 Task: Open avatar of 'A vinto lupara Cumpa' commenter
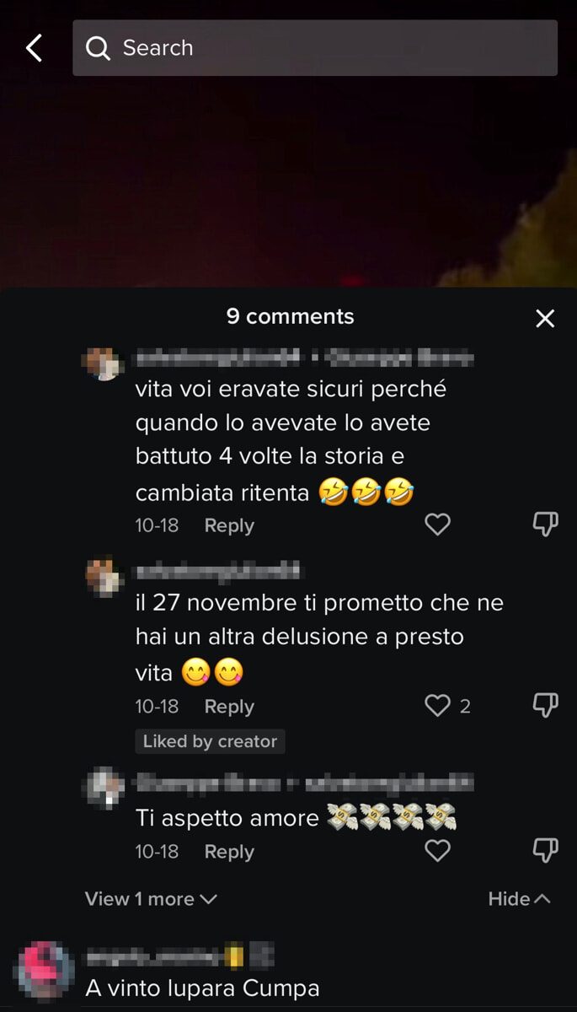(x=45, y=970)
